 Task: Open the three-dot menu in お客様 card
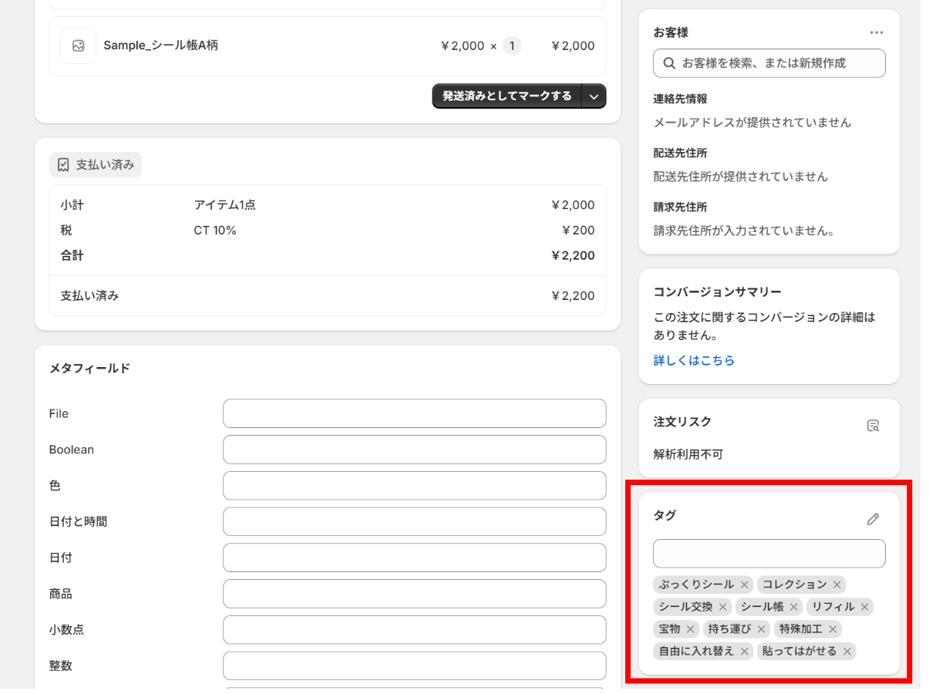tap(876, 32)
